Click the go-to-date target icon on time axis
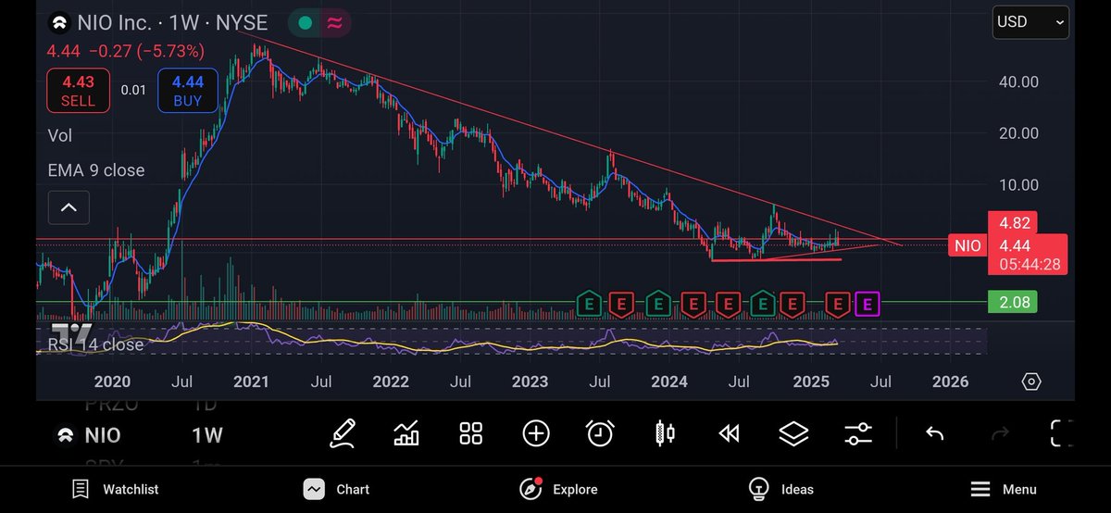Screen dimensions: 1111x513 pyautogui.click(x=1031, y=382)
